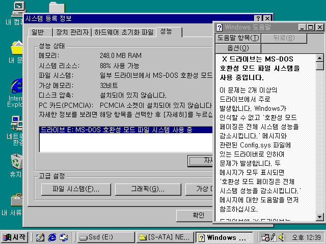Open the 가상 메모리 button
The width and height of the screenshot is (326, 244).
point(199,189)
